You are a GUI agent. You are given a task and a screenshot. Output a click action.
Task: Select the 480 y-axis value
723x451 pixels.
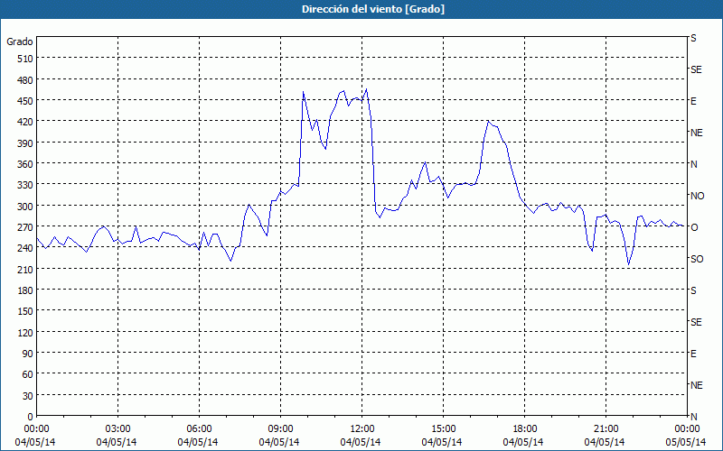[x=26, y=79]
